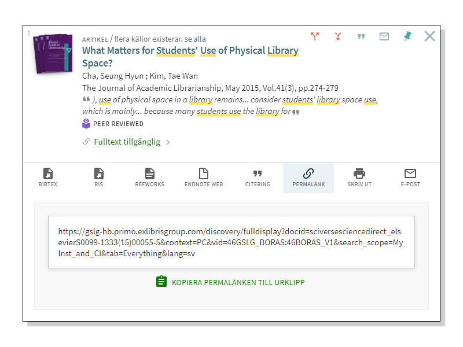
Task: Expand Fulltext tillgänglig link
Action: pyautogui.click(x=127, y=142)
